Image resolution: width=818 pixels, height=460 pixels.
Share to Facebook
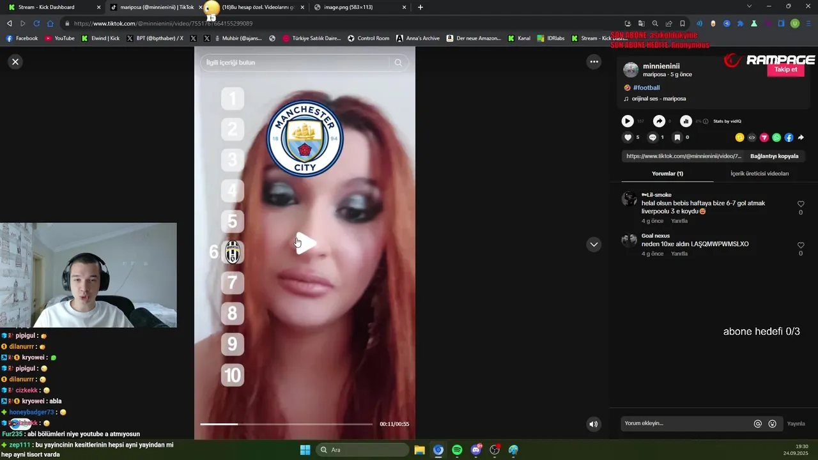tap(789, 137)
